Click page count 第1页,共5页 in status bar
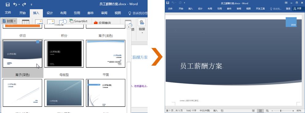The width and height of the screenshot is (305, 113). click(175, 111)
